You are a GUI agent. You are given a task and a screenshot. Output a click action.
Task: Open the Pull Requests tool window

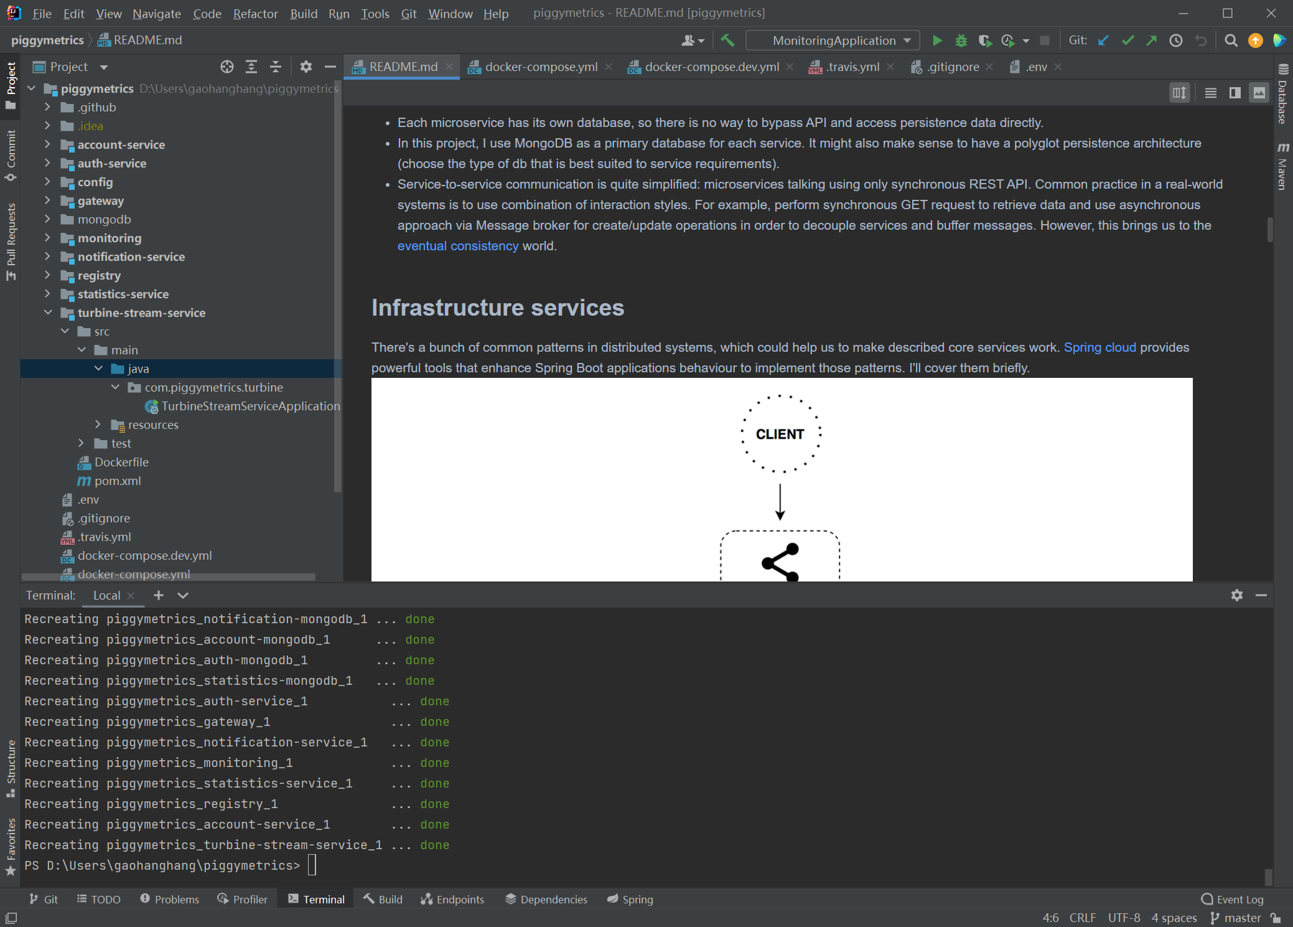11,242
